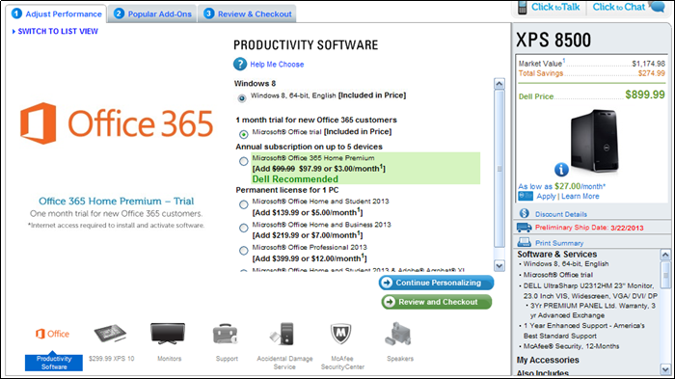Click the XPS 8500 tower image
Image resolution: width=675 pixels, height=379 pixels.
[595, 141]
